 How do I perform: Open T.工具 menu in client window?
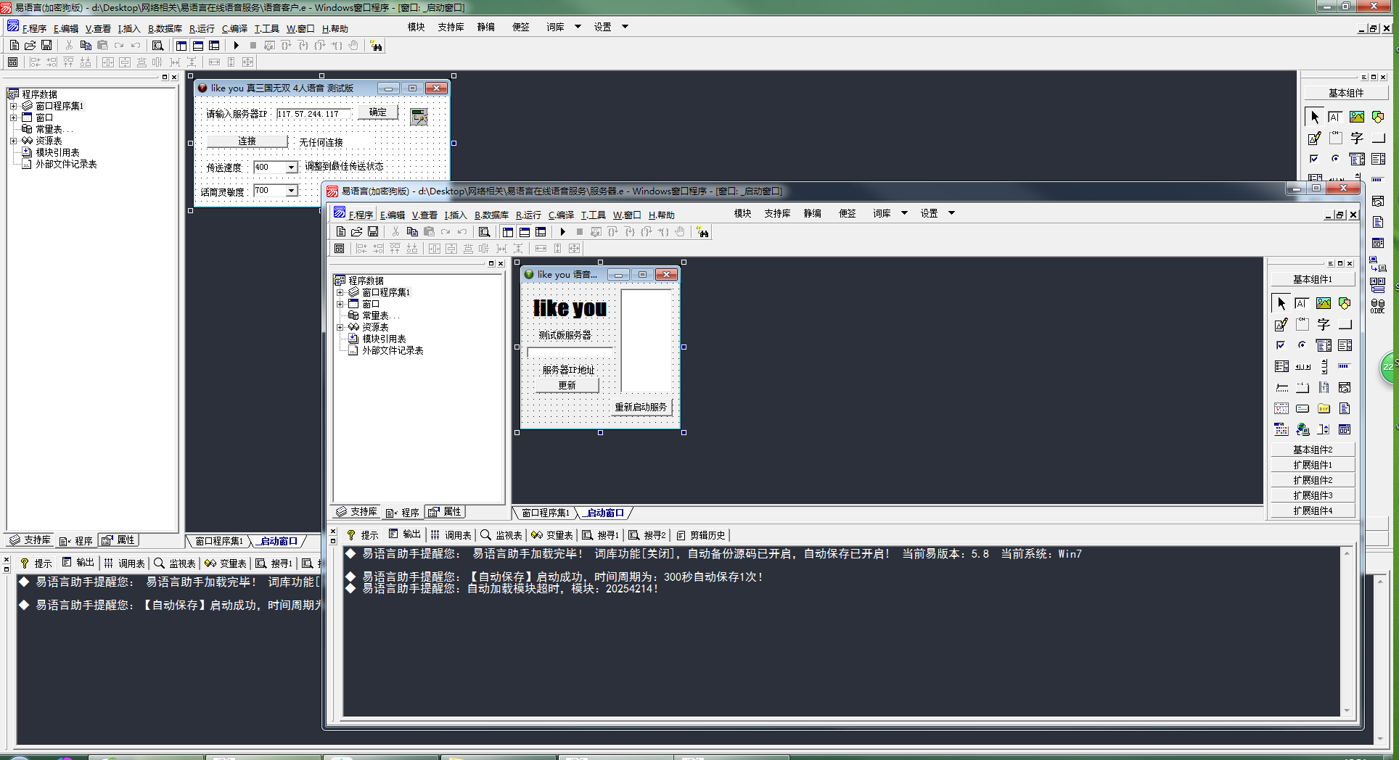pos(266,28)
